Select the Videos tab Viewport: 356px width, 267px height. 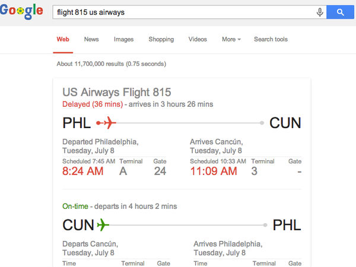(x=198, y=40)
